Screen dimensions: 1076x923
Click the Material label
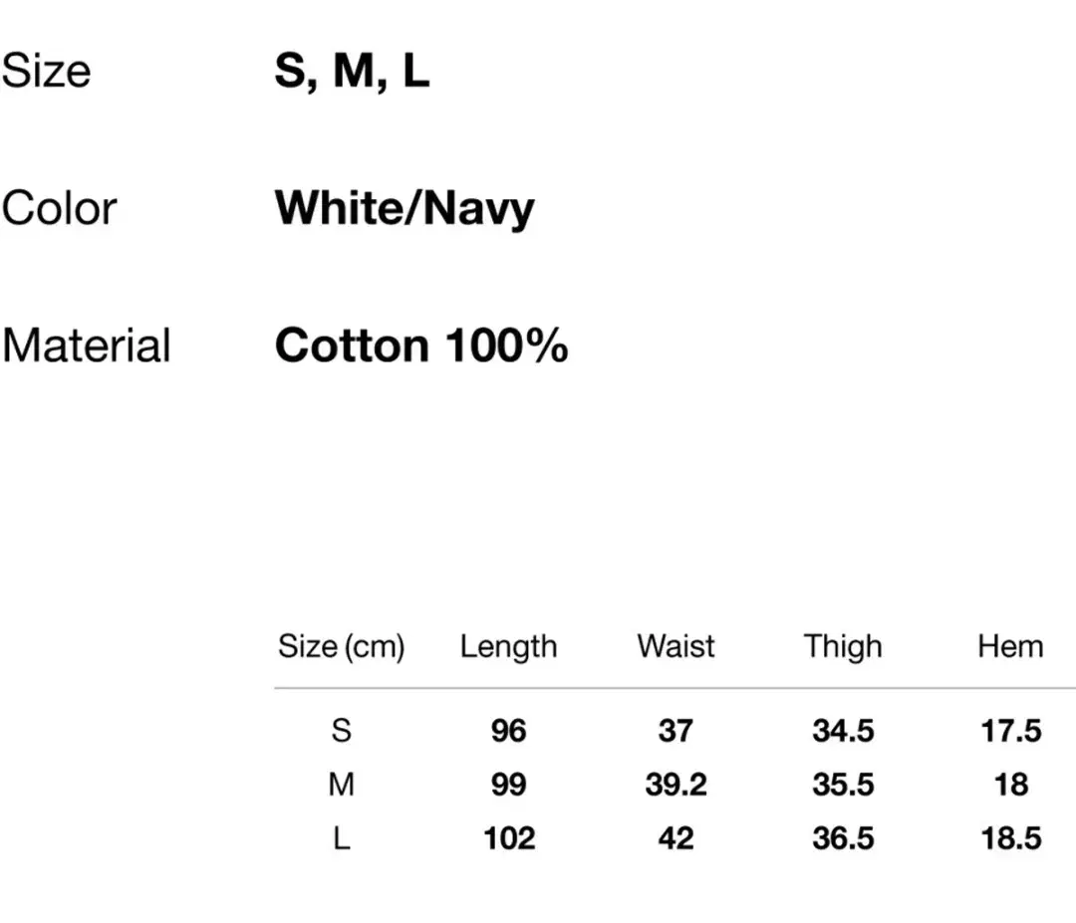pyautogui.click(x=86, y=345)
